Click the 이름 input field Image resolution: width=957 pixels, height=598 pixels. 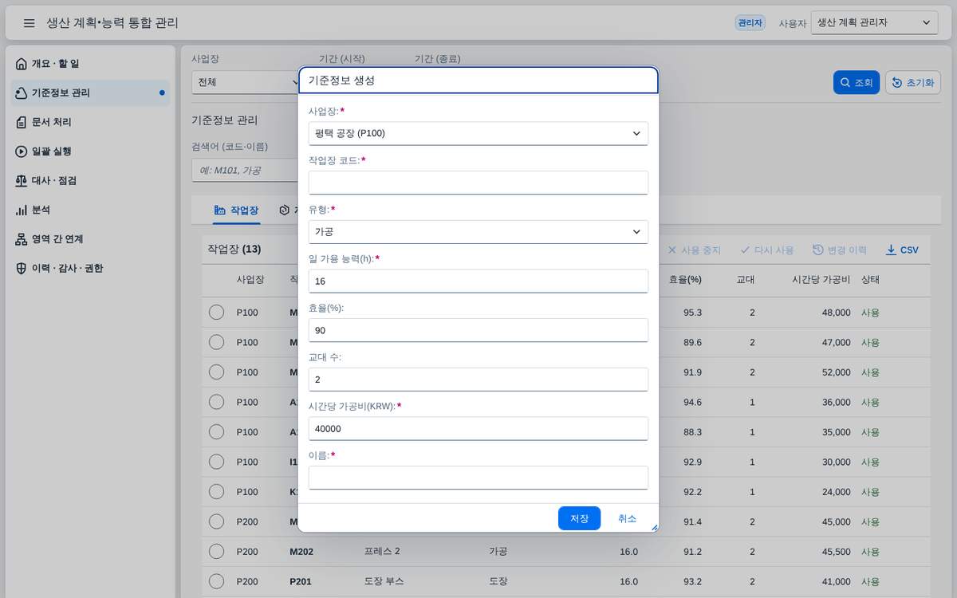(x=478, y=478)
